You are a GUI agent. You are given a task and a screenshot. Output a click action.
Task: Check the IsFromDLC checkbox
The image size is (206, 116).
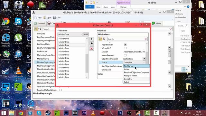(125, 48)
